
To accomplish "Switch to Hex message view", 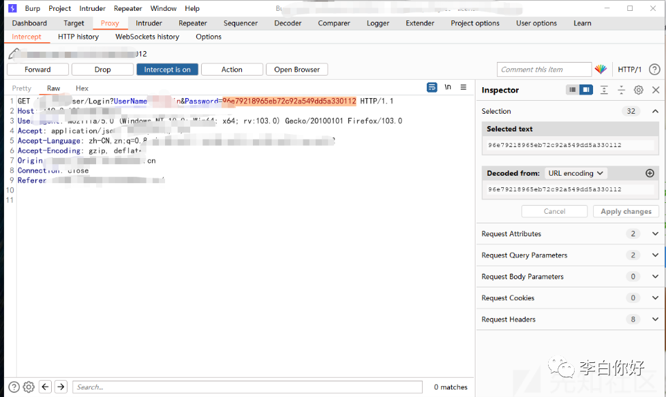I will [82, 89].
